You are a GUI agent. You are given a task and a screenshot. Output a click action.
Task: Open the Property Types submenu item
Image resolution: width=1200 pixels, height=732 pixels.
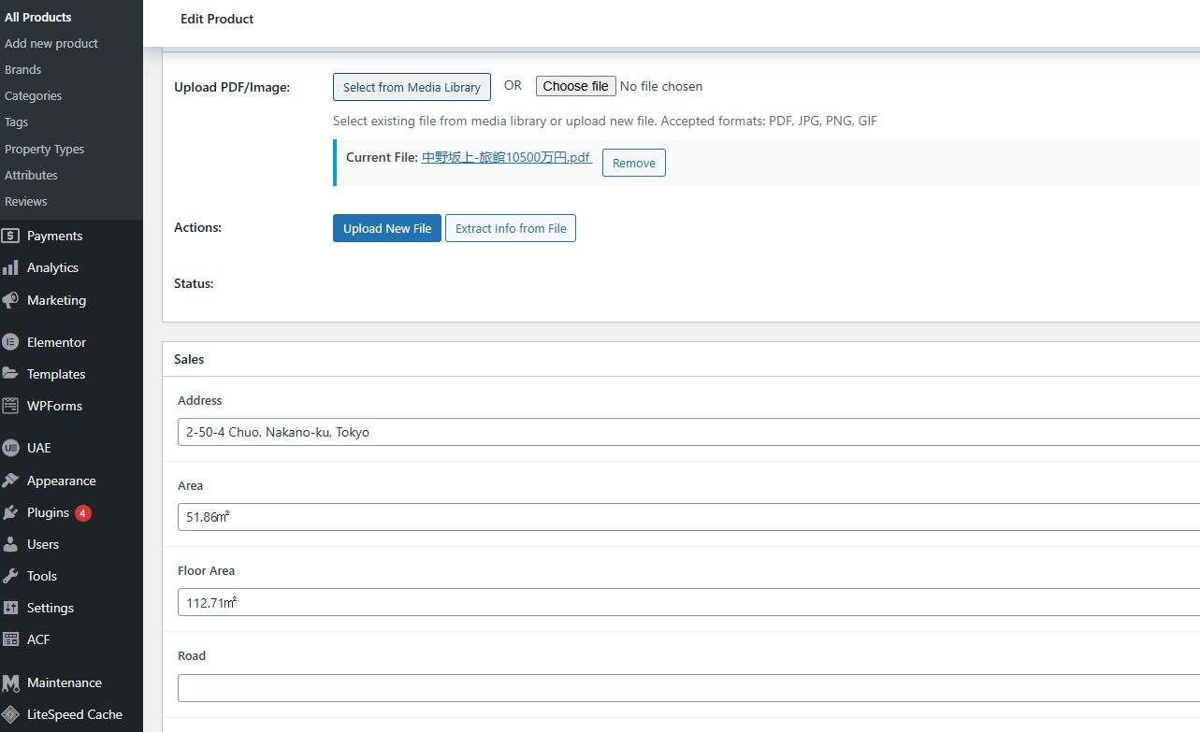coord(44,149)
